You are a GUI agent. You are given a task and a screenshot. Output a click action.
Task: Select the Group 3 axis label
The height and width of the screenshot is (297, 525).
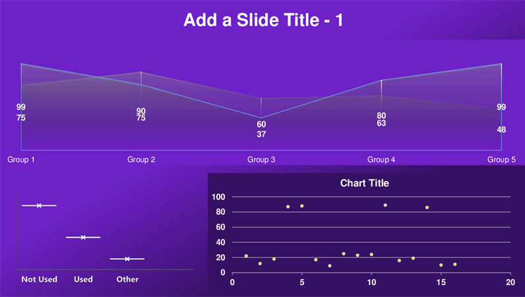(x=261, y=160)
